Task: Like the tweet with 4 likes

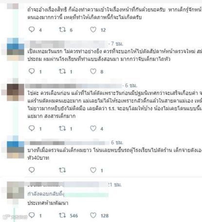Action: pyautogui.click(x=93, y=128)
